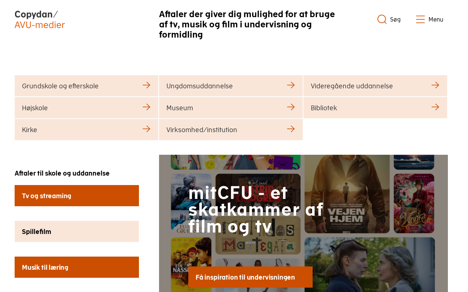The height and width of the screenshot is (292, 468).
Task: Click arrow icon in Bibliotek tile
Action: pyautogui.click(x=435, y=107)
